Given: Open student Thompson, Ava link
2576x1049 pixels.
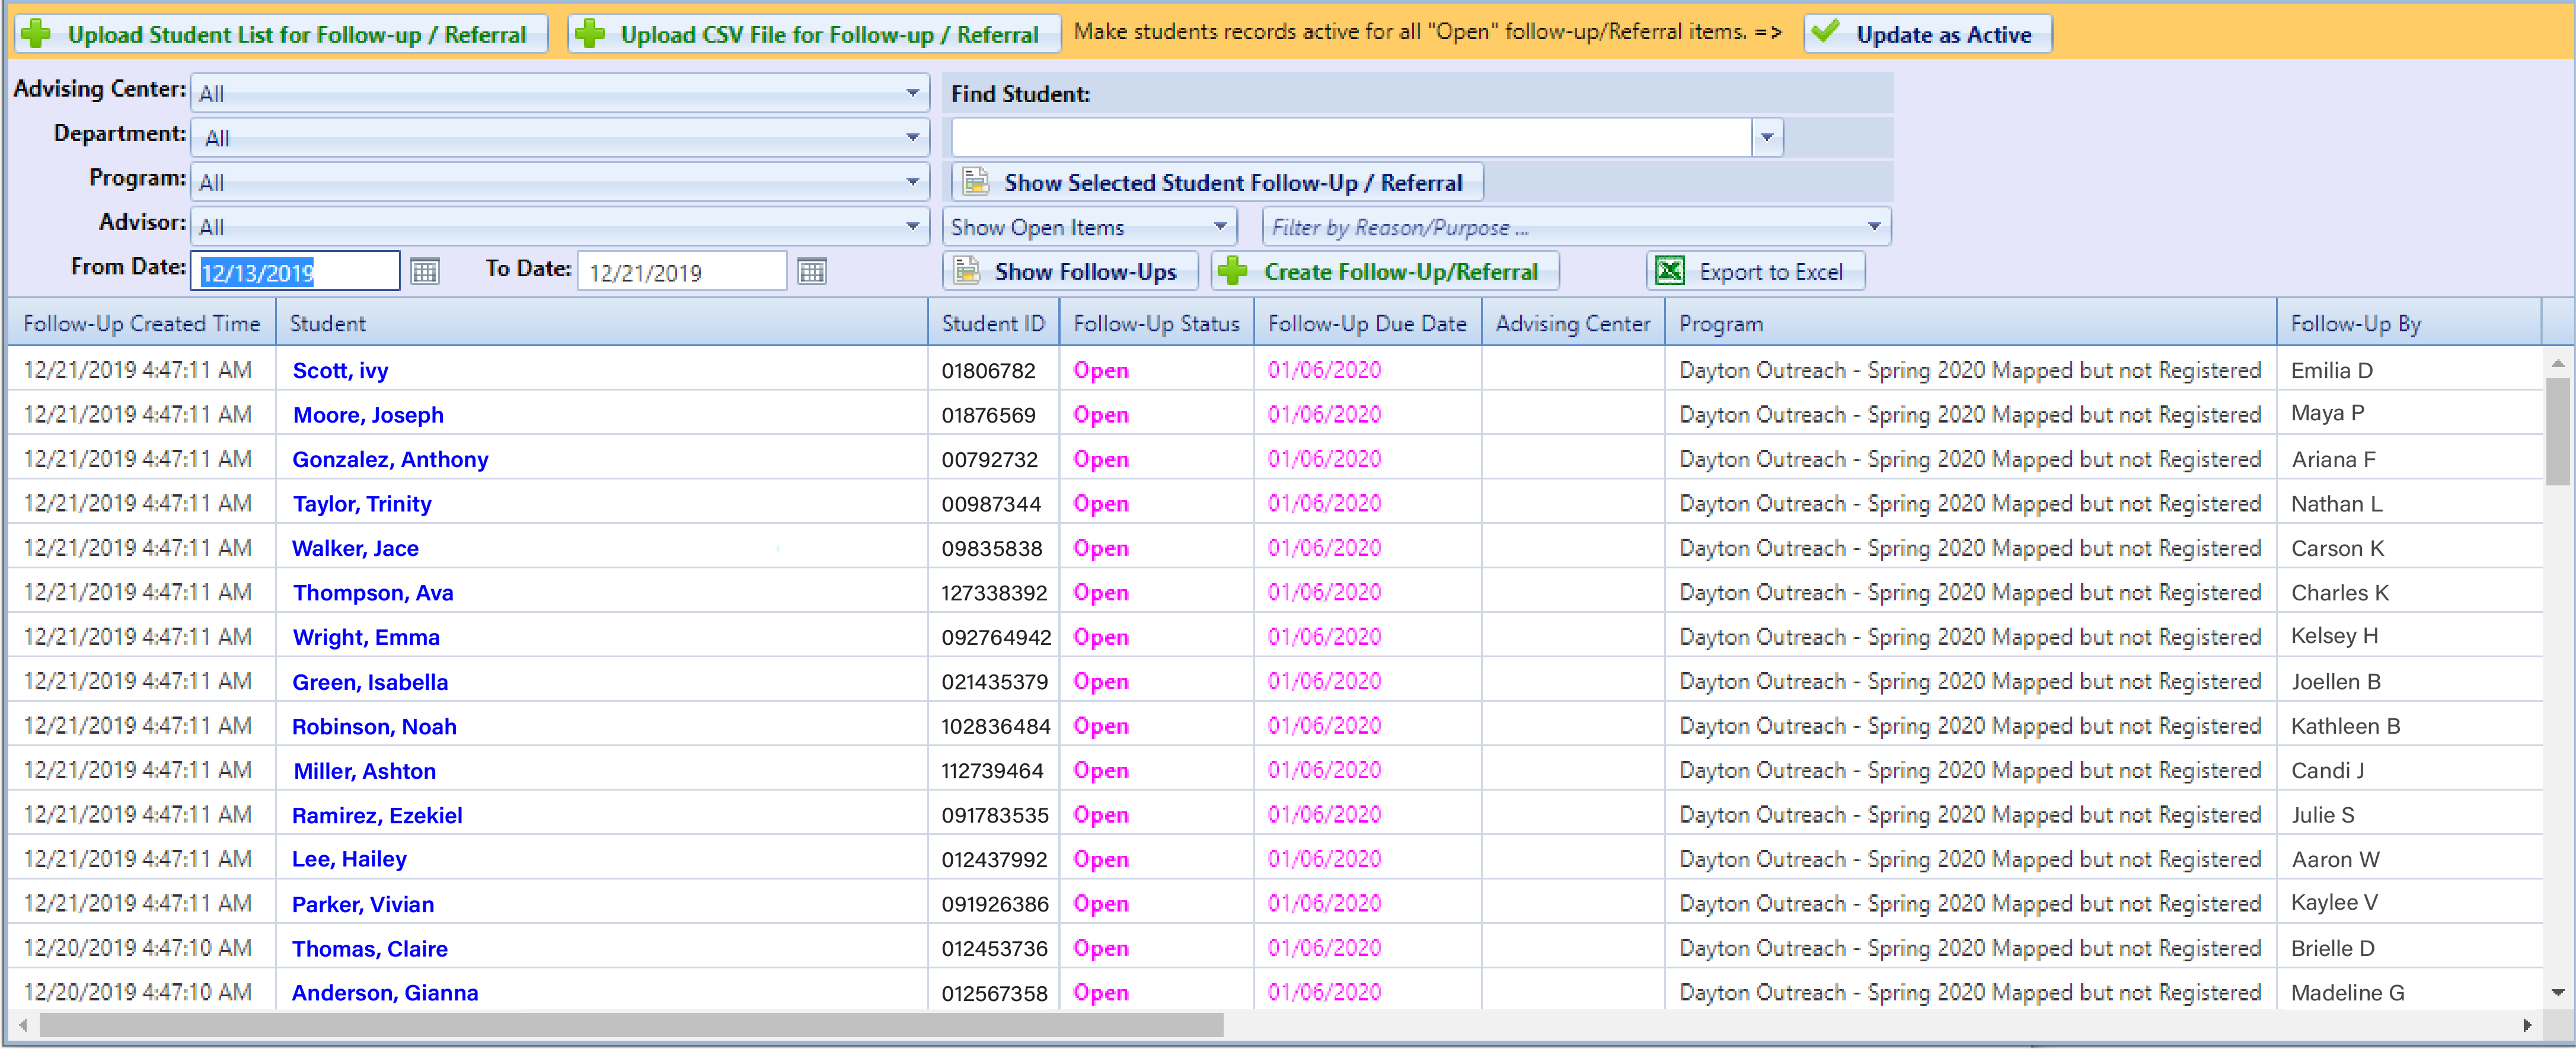Looking at the screenshot, I should (373, 592).
